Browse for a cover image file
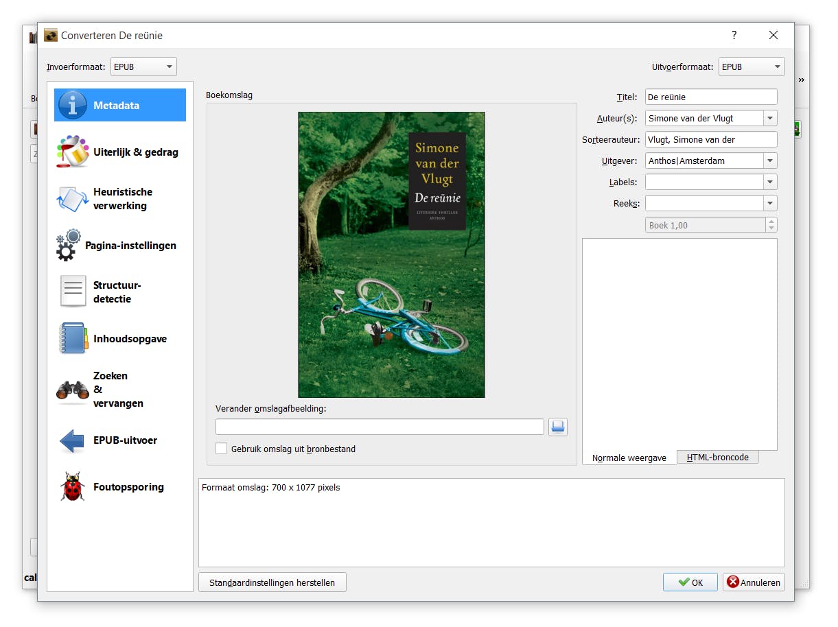 [557, 427]
